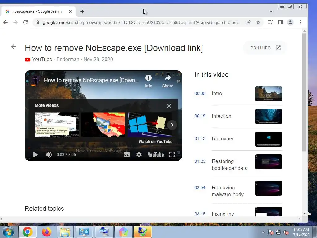Click the Recovery chapter thumbnail
Screen dimensions: 317x238
pos(268,139)
